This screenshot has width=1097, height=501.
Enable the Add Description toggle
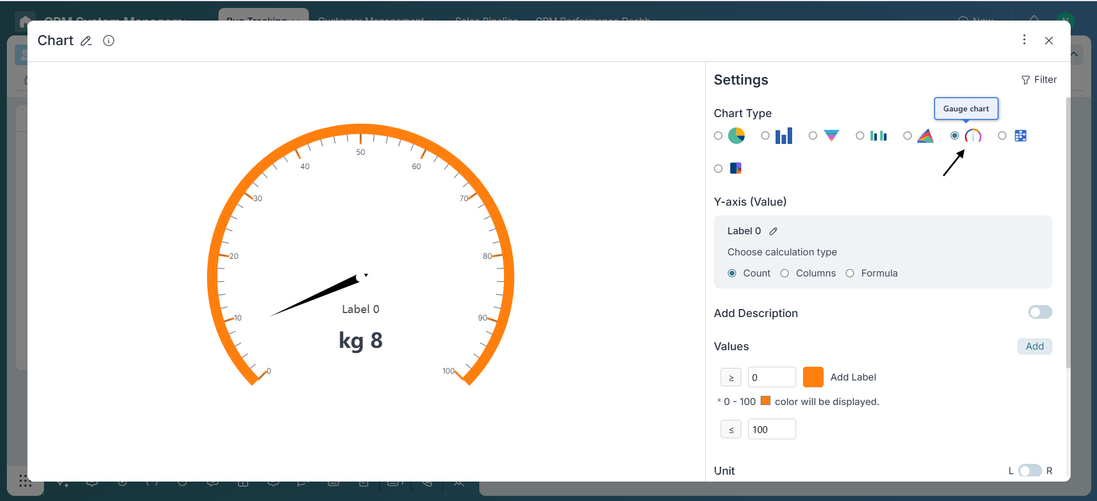(x=1040, y=312)
